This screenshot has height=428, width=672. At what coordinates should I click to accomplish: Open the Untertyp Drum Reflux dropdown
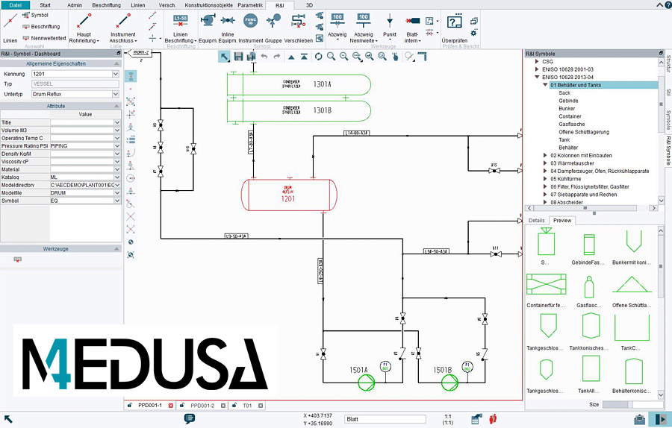tap(115, 95)
